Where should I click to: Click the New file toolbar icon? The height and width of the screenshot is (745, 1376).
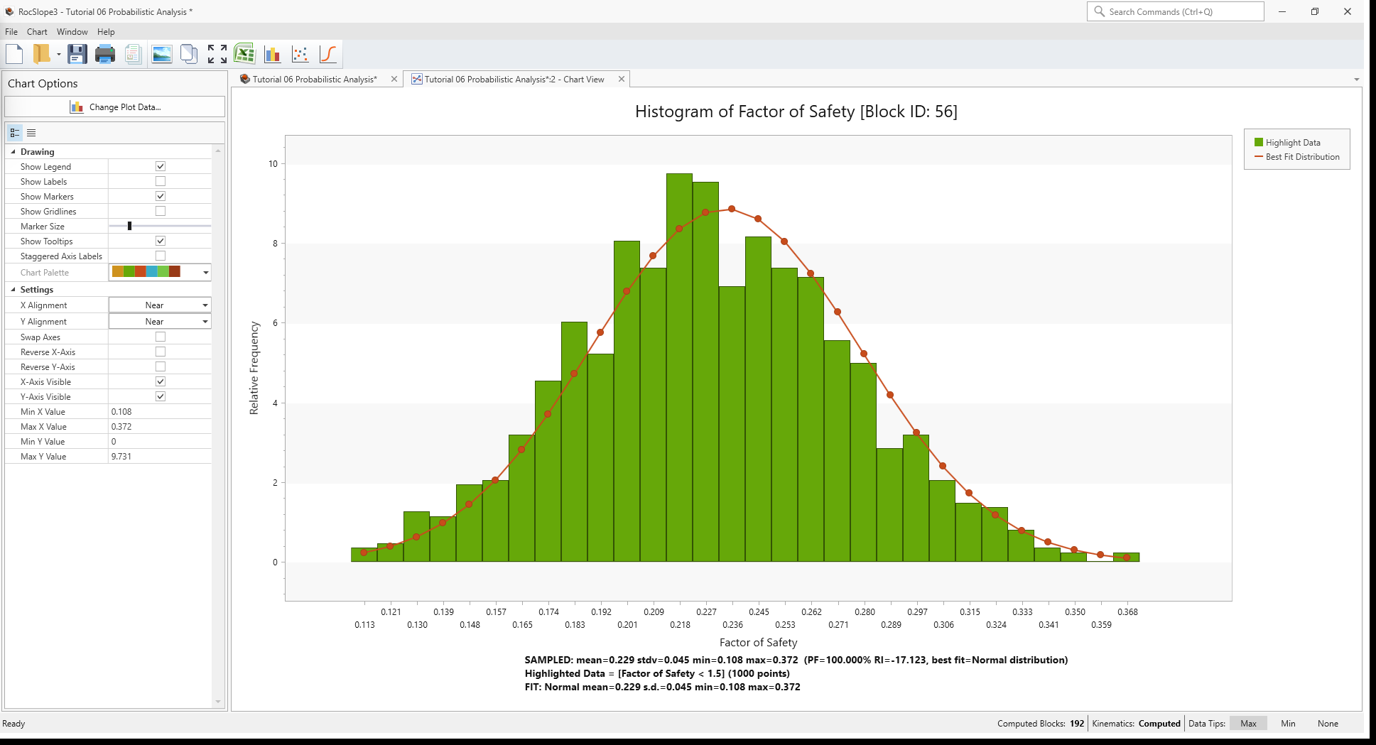pyautogui.click(x=15, y=54)
